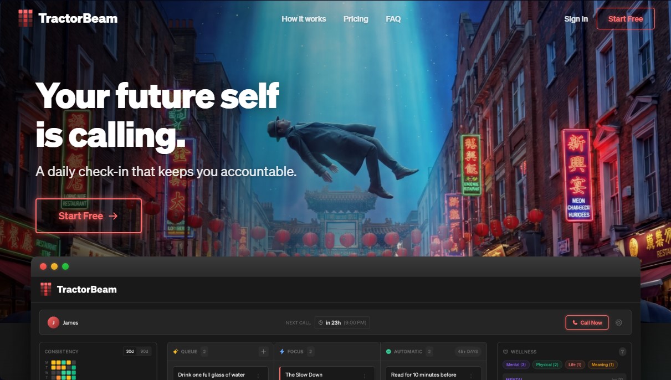Switch consistency view to 90d

tap(144, 351)
